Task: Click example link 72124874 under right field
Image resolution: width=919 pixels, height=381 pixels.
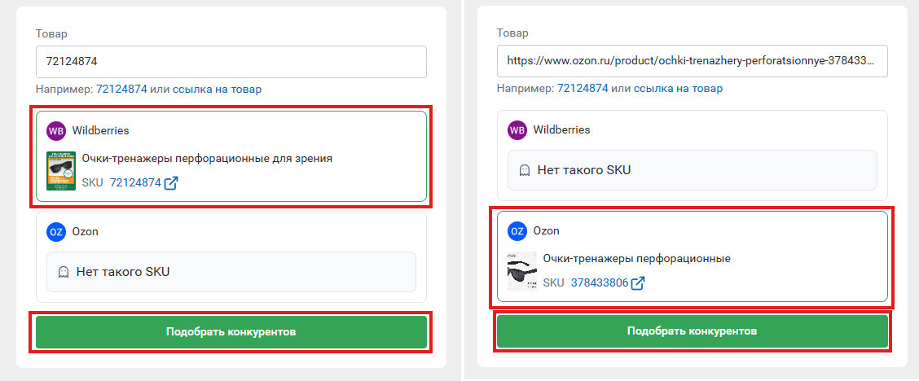Action: (583, 89)
